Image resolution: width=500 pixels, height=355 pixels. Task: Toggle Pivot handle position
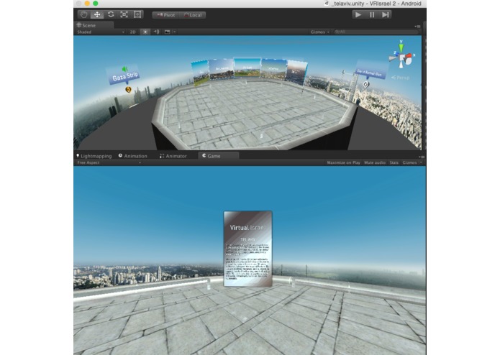click(165, 15)
